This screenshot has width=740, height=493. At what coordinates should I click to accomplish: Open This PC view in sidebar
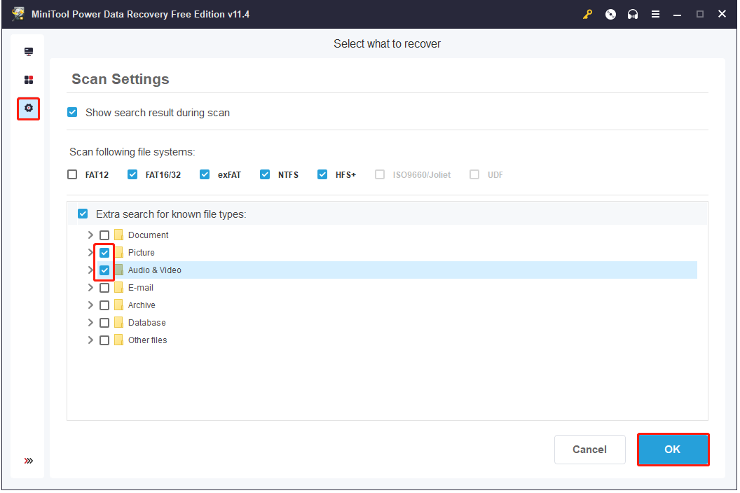pos(29,51)
